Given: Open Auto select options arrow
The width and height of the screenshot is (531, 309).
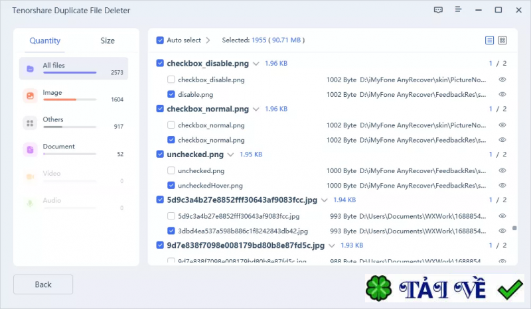Looking at the screenshot, I should click(x=208, y=40).
